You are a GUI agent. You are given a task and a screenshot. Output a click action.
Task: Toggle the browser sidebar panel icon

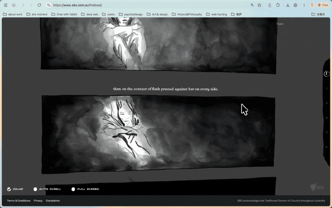6,5
